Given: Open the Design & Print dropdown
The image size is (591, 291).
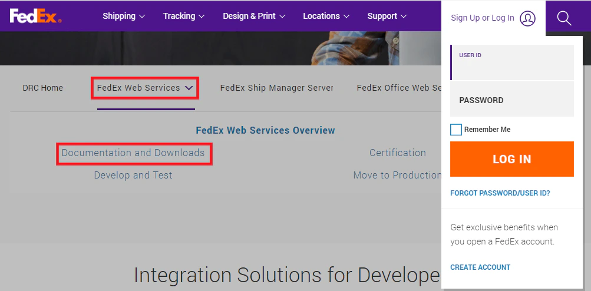Looking at the screenshot, I should point(254,16).
